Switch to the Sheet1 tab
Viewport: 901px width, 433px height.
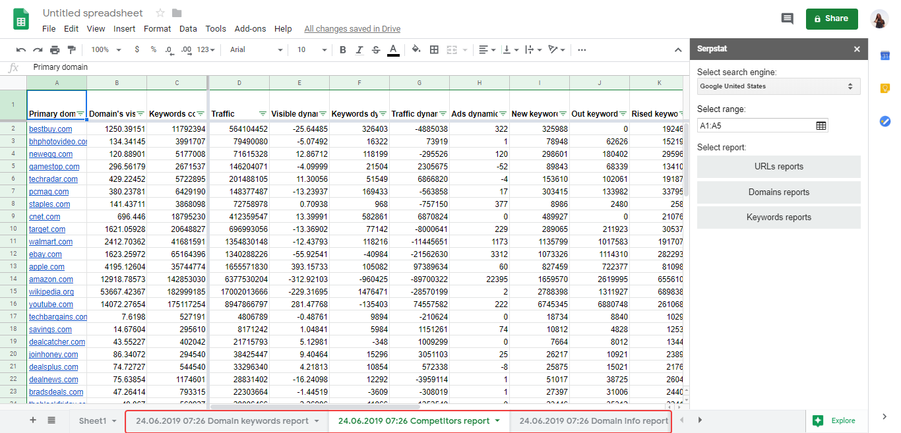pos(92,420)
